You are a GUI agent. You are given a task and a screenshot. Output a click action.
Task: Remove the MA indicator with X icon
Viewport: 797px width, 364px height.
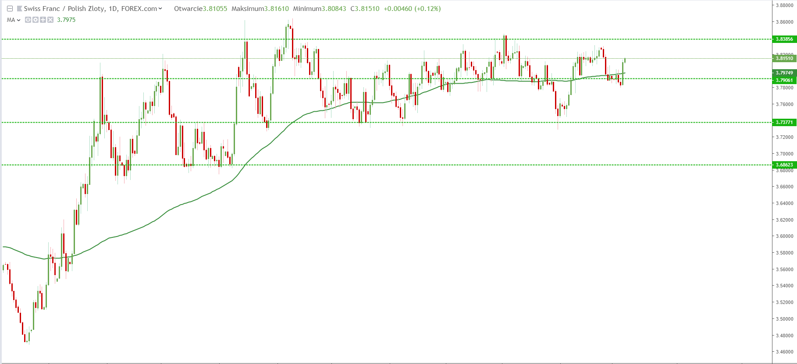coord(50,20)
